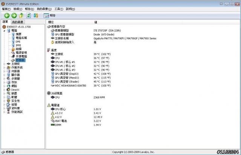Click the VBAT 電池 battery icon

(53, 121)
